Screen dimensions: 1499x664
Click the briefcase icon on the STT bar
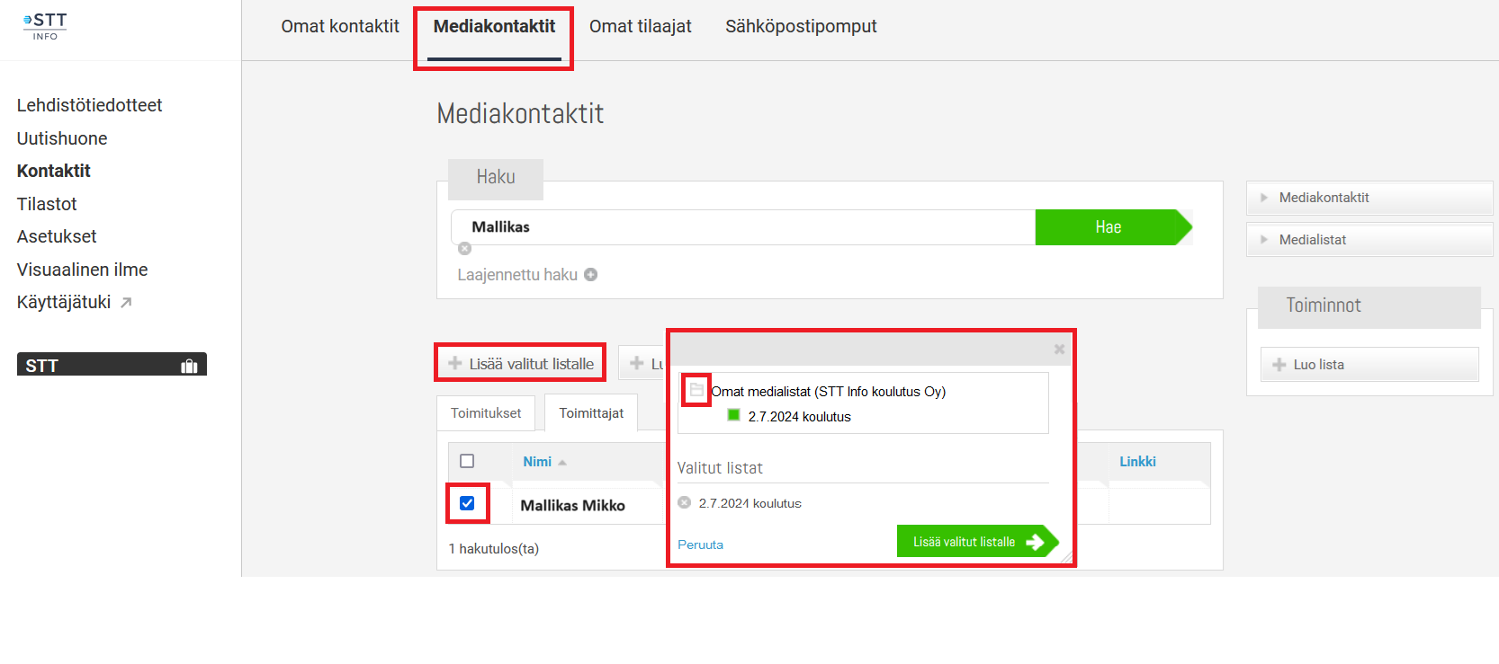(x=189, y=366)
